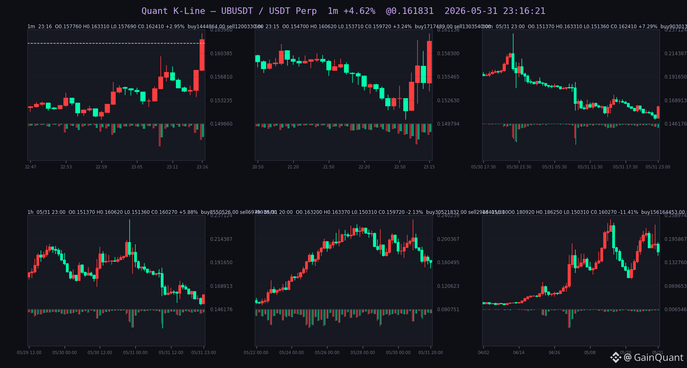Click the 05/30 12:00 tick on 1h chart
Image resolution: width=687 pixels, height=368 pixels.
[100, 352]
